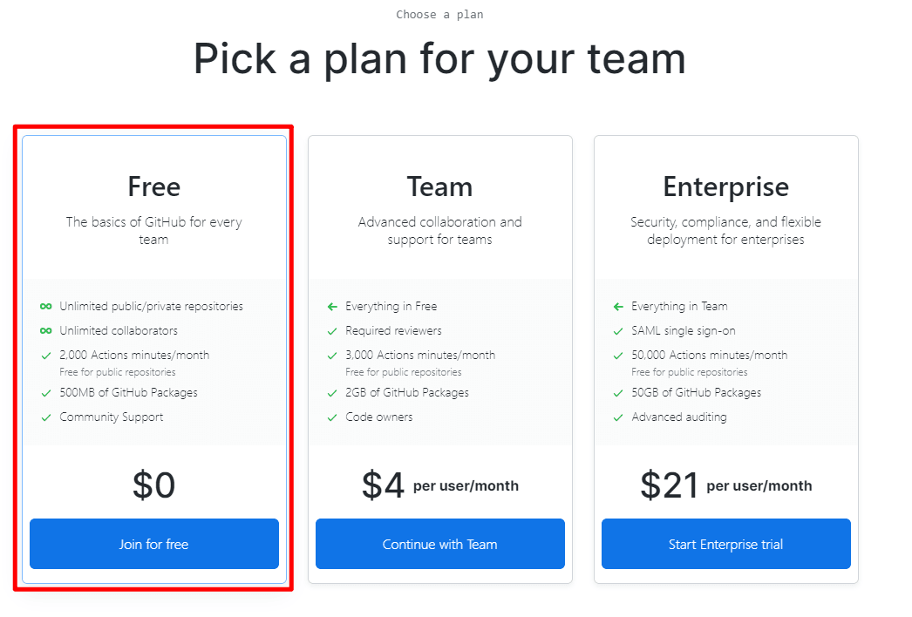Click the Start Enterprise trial button
Viewport: 912px width, 617px height.
tap(725, 544)
